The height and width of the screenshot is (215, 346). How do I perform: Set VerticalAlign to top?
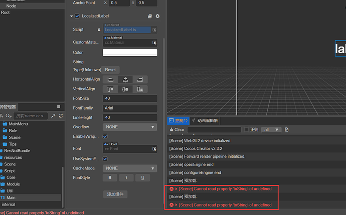(x=110, y=89)
